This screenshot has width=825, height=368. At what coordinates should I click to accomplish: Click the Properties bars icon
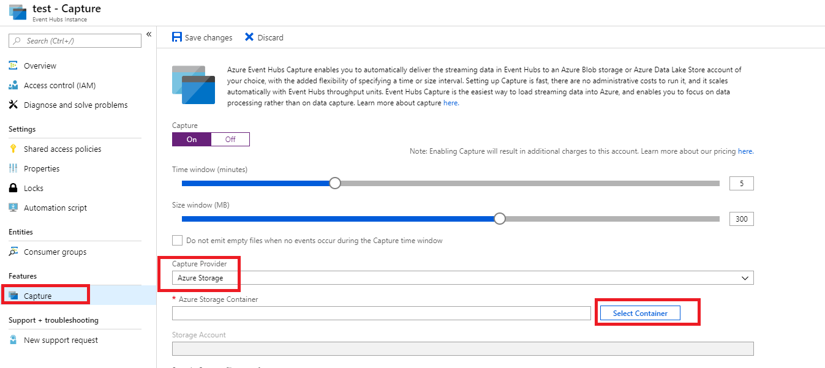pos(13,168)
